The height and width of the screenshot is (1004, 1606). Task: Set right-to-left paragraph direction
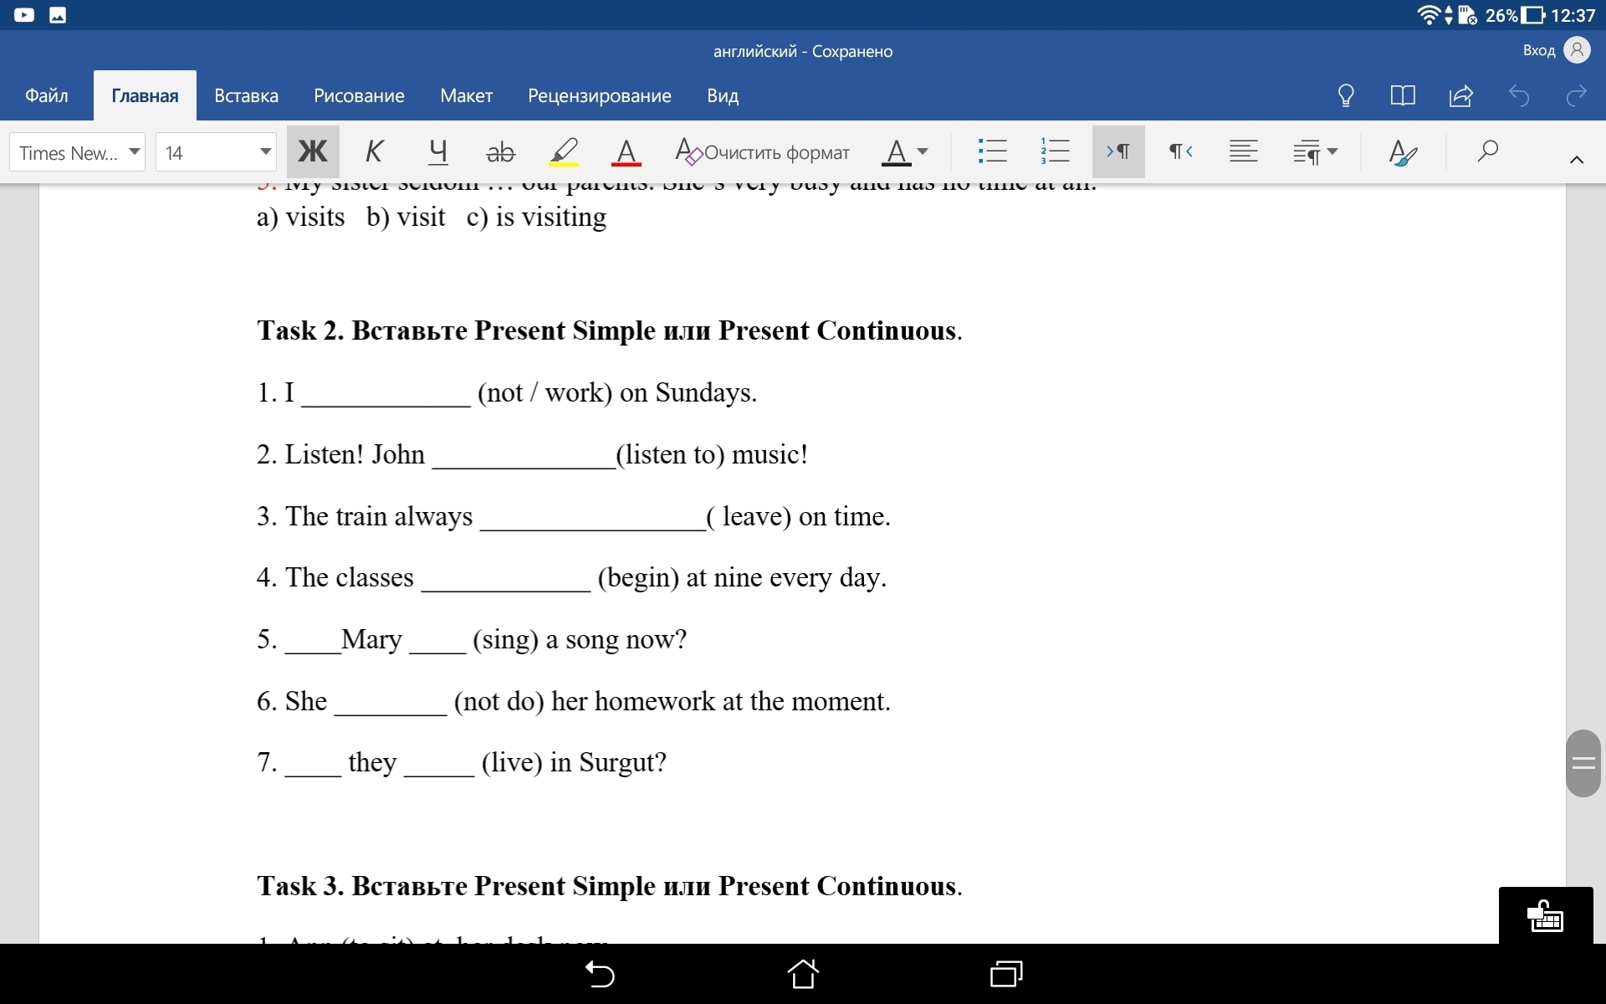[1180, 151]
